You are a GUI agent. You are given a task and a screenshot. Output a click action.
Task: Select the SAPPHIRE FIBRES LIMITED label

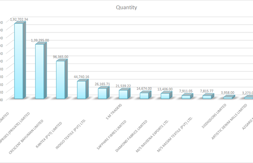(111, 135)
